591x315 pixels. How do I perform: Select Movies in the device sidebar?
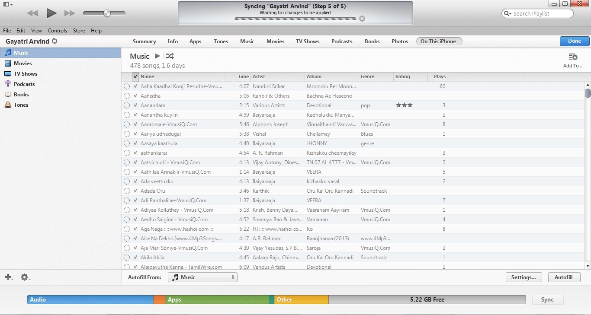coord(61,63)
